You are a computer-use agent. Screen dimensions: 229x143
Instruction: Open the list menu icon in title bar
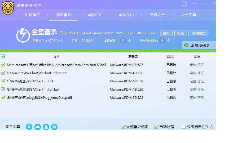click(x=194, y=3)
